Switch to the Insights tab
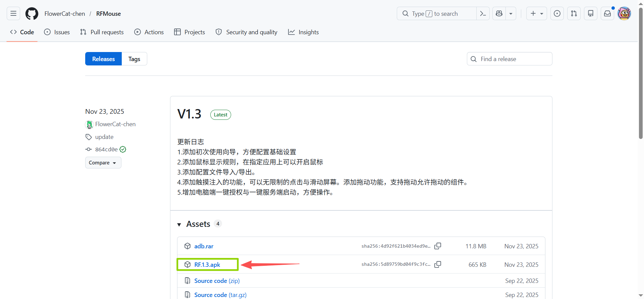The image size is (644, 299). [304, 32]
